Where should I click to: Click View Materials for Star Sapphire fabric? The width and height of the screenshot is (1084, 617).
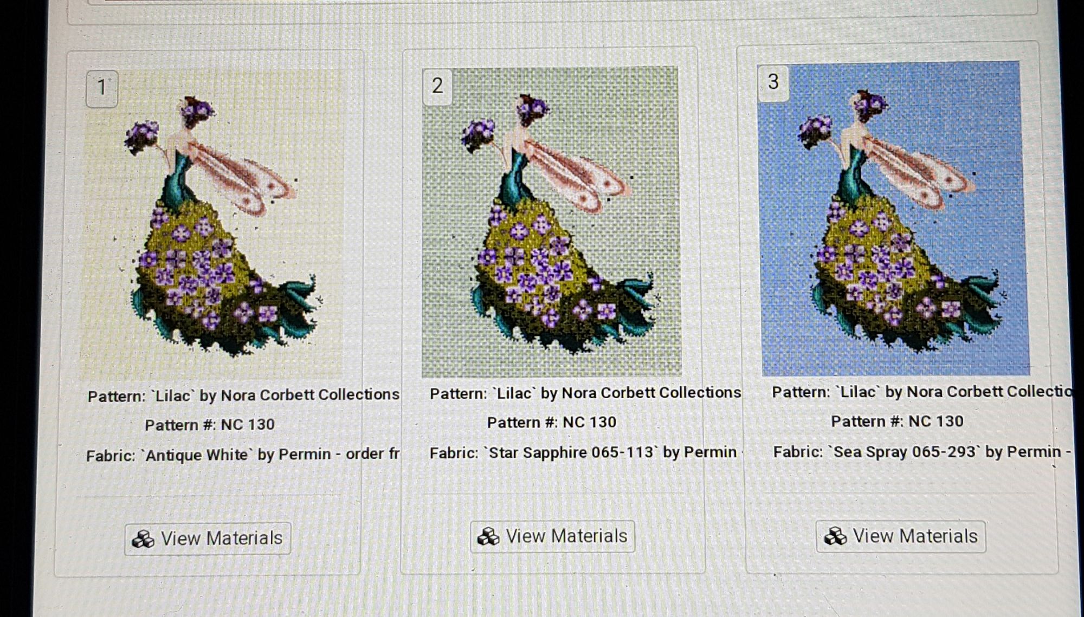click(x=552, y=536)
